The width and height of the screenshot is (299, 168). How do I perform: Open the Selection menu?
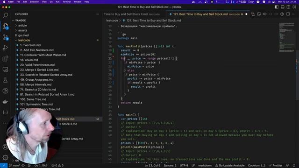[34, 2]
